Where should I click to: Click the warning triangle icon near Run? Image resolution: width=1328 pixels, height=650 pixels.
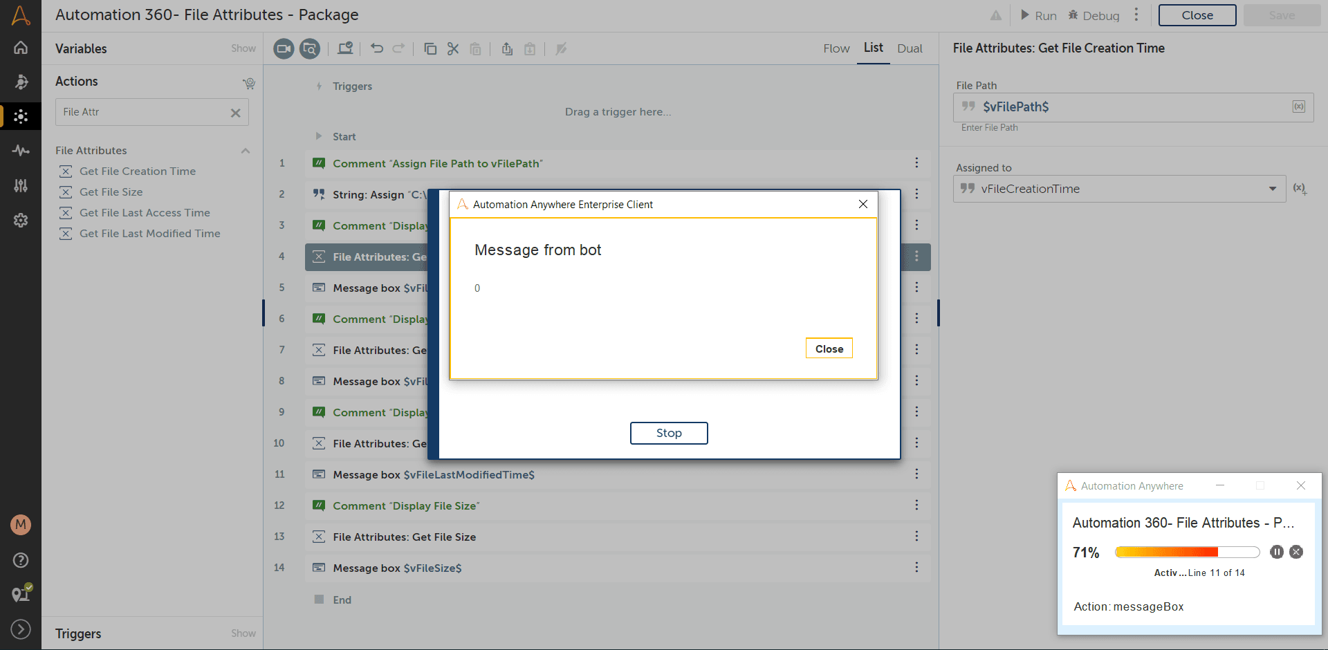(x=996, y=15)
